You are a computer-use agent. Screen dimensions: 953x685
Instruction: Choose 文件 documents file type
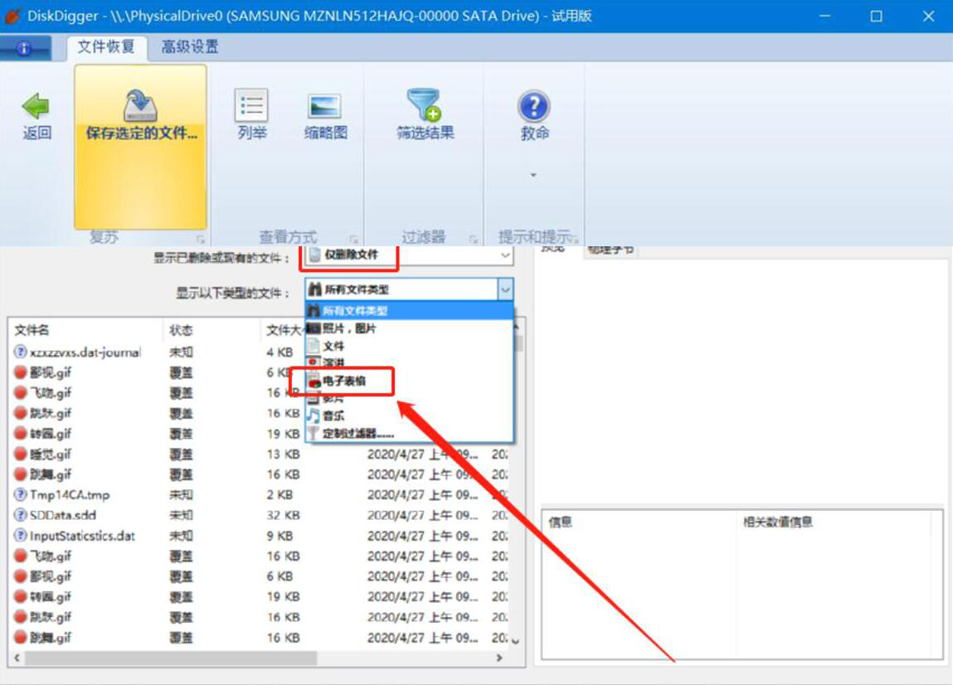409,346
